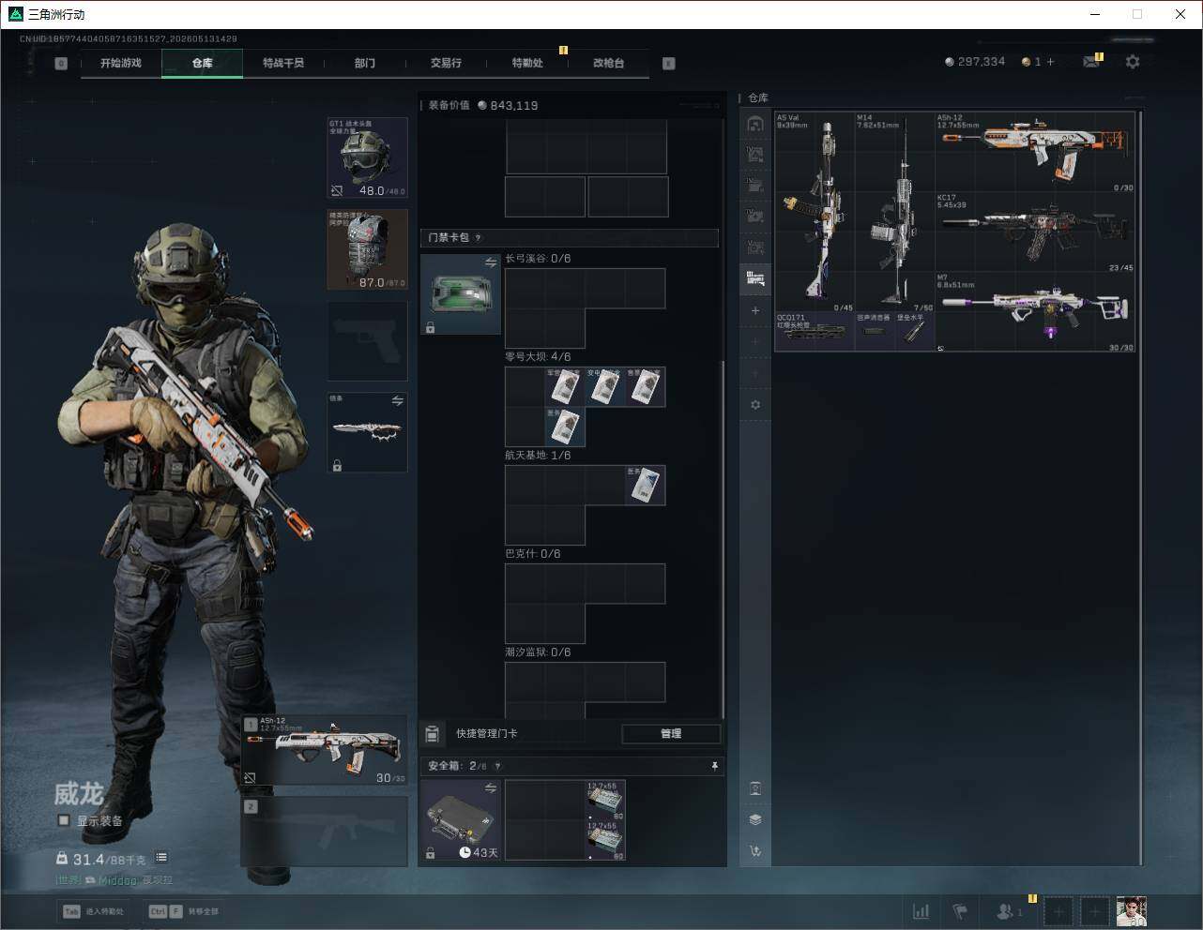Viewport: 1203px width, 930px height.
Task: Click the warehouse sidebar icon above the layers icon
Action: 755,788
